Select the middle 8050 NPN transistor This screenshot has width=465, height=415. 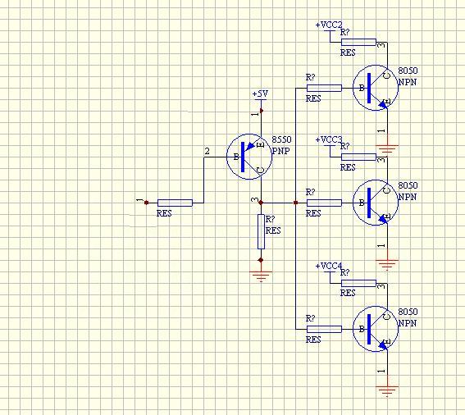click(x=376, y=203)
